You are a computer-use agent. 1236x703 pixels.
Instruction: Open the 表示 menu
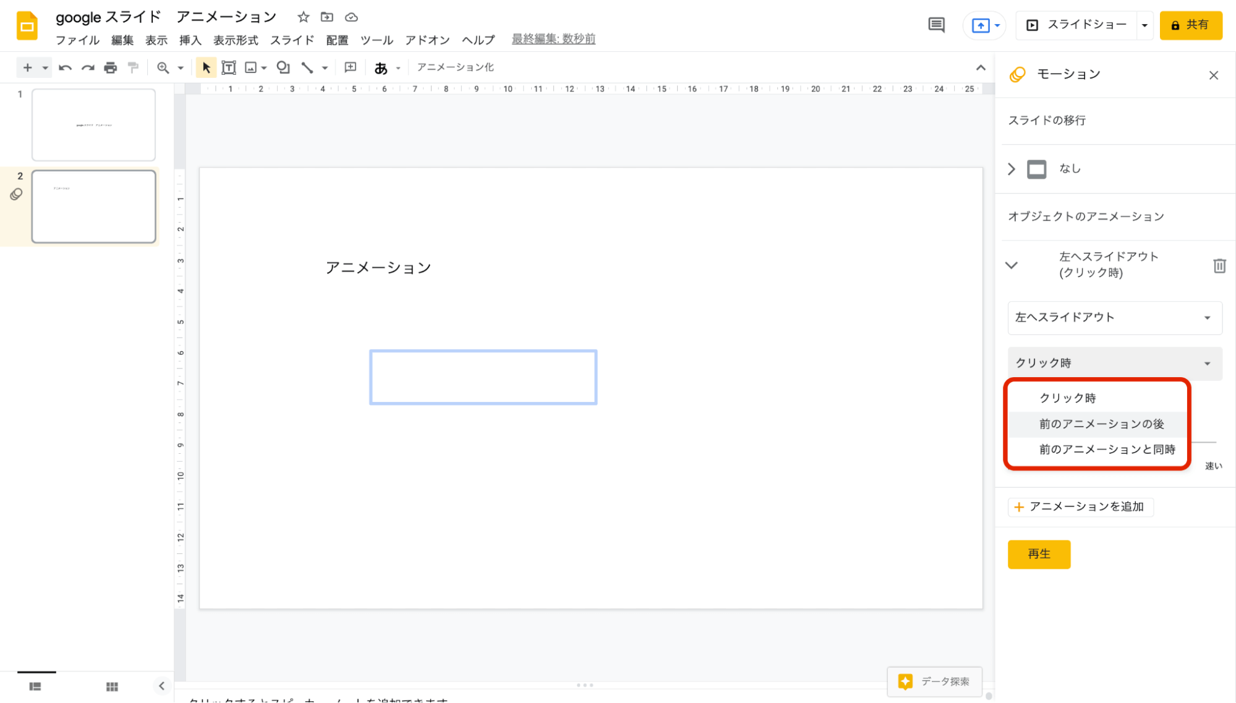(x=156, y=40)
